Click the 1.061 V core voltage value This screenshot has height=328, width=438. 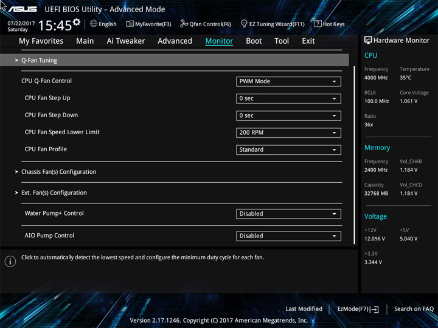coord(408,101)
